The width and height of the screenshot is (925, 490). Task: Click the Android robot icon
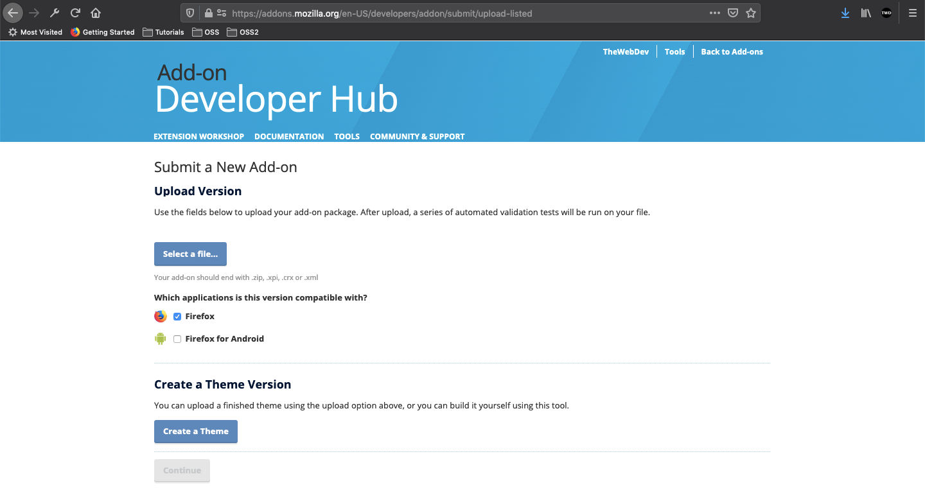coord(161,338)
